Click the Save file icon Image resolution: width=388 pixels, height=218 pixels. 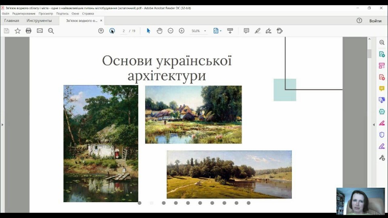coord(6,31)
